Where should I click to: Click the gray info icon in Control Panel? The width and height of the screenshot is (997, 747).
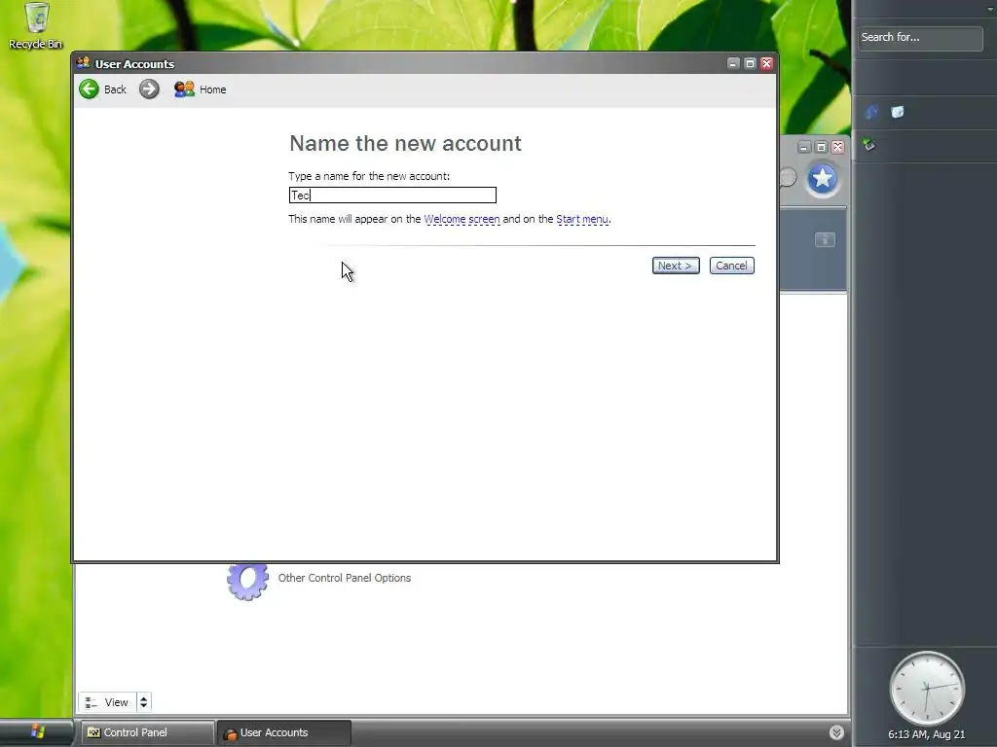(x=825, y=239)
